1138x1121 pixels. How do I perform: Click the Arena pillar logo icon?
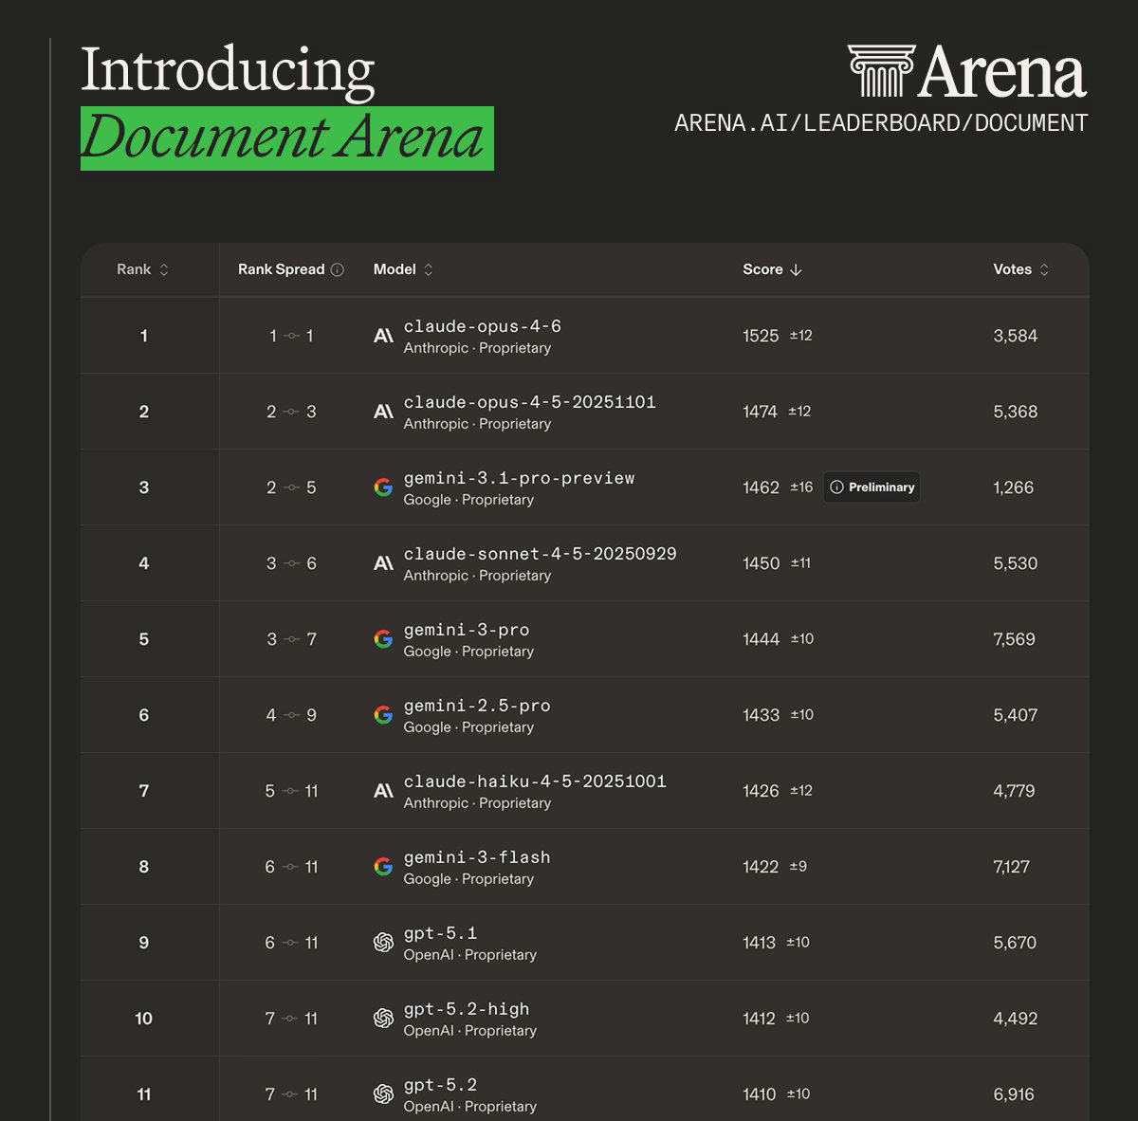click(x=881, y=71)
